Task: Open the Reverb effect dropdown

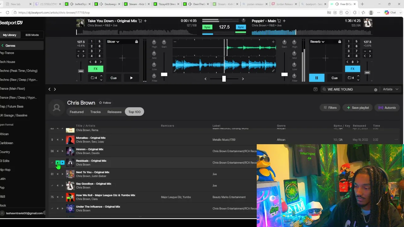Action: [317, 42]
